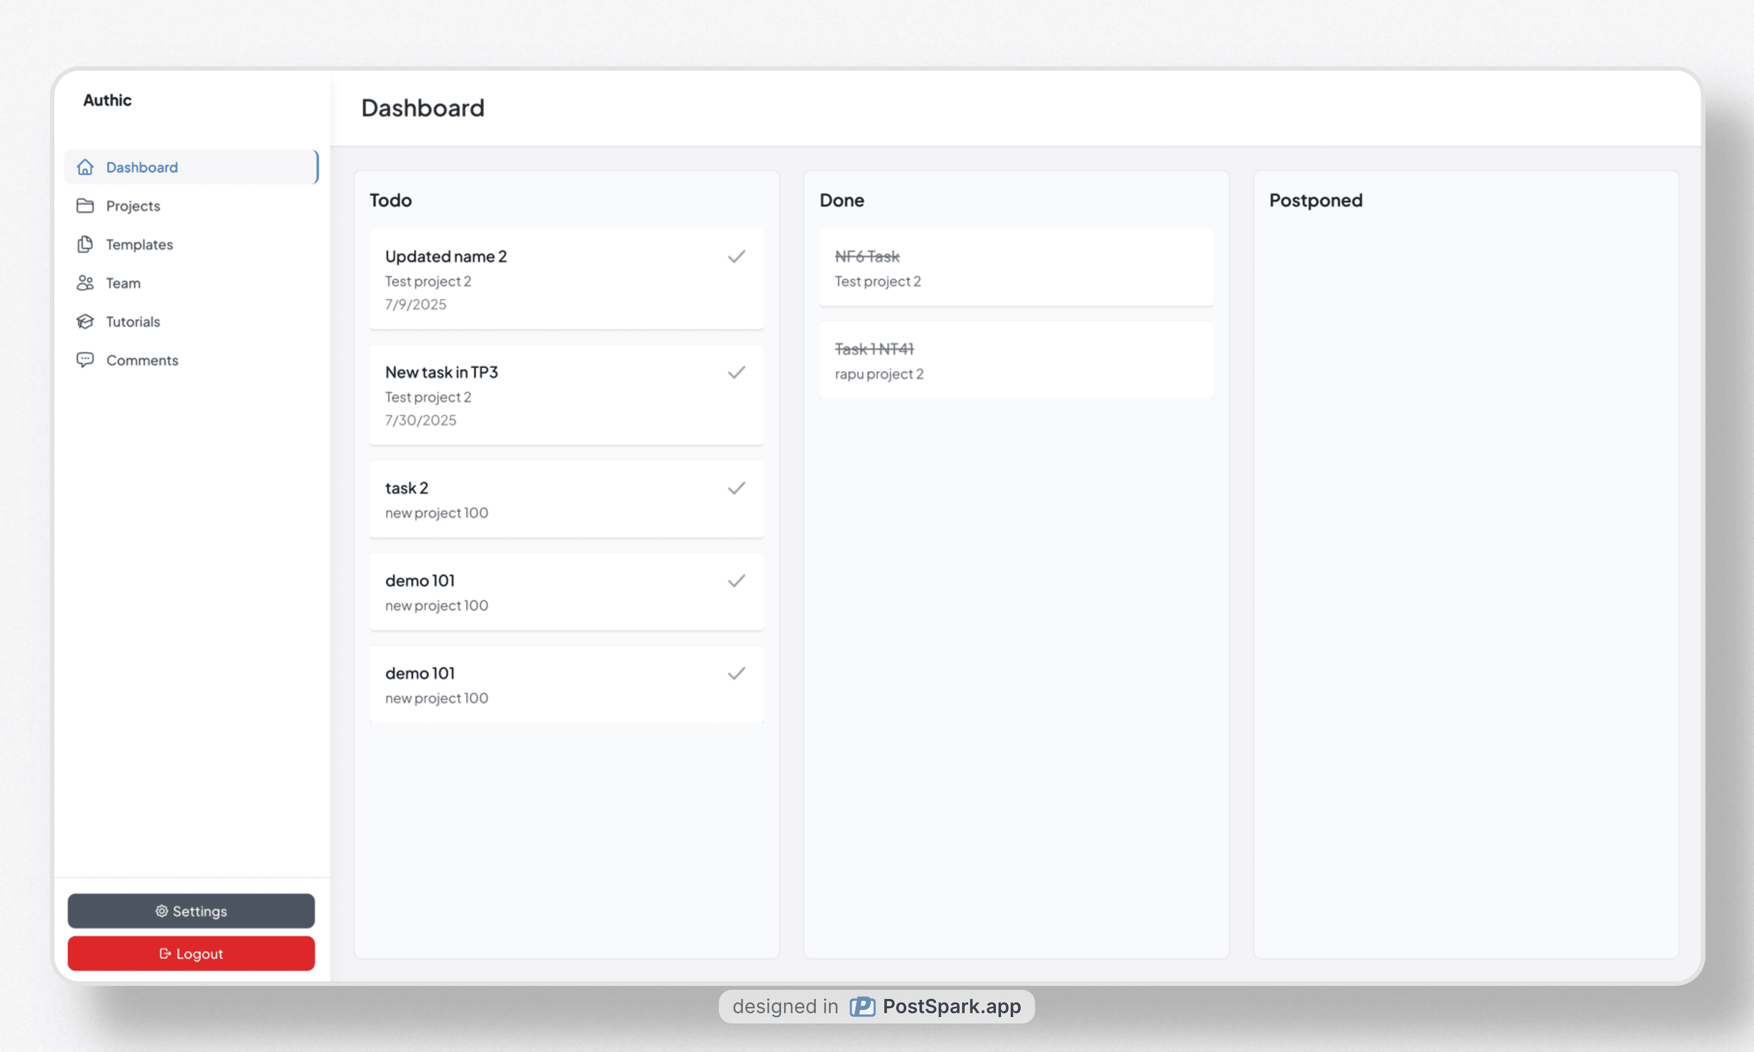1754x1052 pixels.
Task: Click the gear icon on Settings button
Action: click(x=162, y=912)
